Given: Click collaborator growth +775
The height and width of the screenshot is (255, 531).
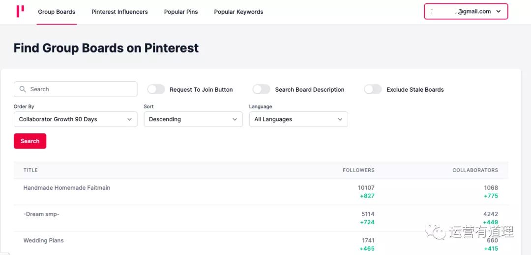Looking at the screenshot, I should coord(491,196).
